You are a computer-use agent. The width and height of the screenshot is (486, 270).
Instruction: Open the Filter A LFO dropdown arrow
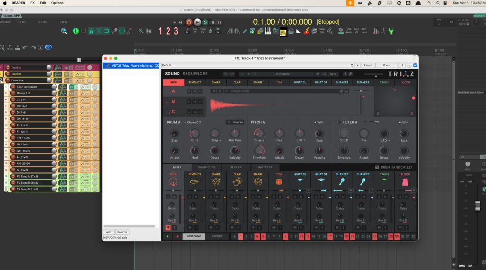(389, 140)
